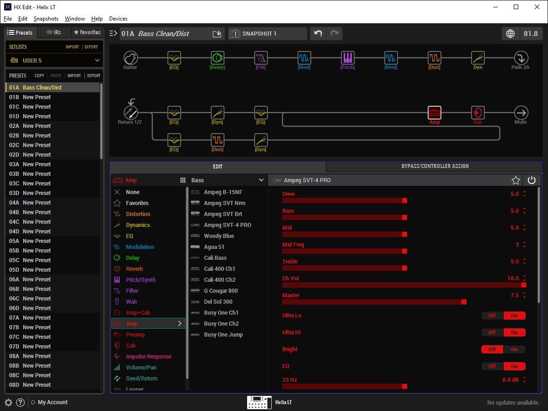Click the Ch Vol value stepper arrows
The image size is (548, 411).
[524, 279]
